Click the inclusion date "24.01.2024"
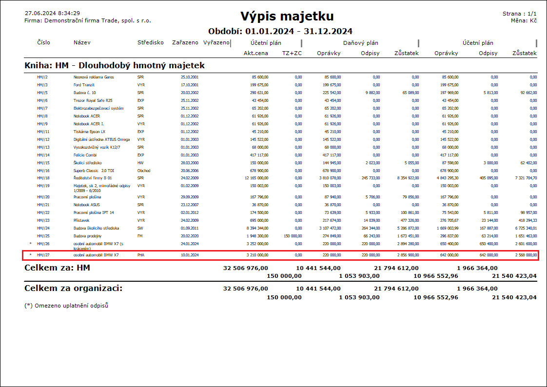547x387 pixels. [x=190, y=244]
